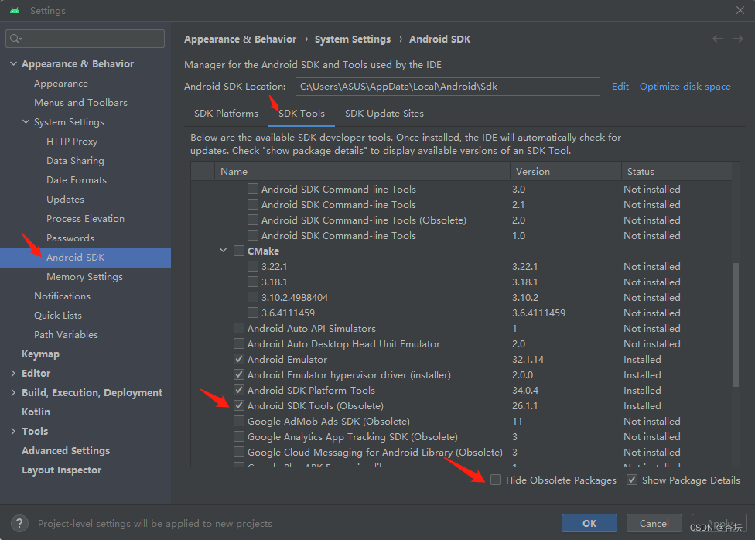Screen dimensions: 755x540
Task: Open Appearance settings page
Action: pos(61,84)
